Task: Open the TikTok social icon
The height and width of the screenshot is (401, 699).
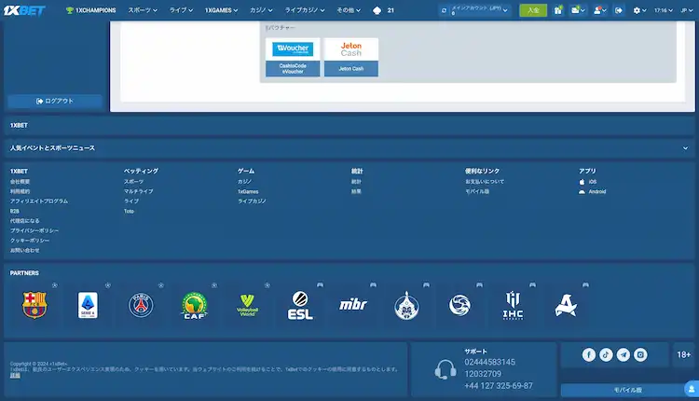Action: [x=606, y=354]
